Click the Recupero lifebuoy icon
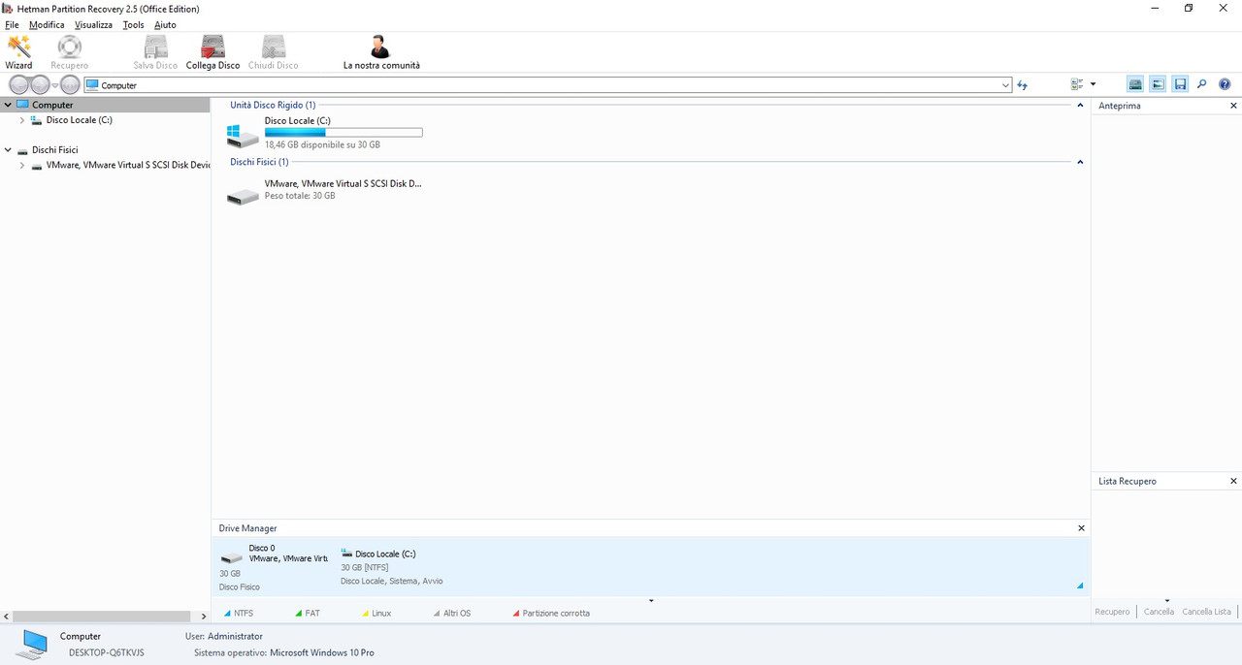This screenshot has height=665, width=1242. coord(70,52)
